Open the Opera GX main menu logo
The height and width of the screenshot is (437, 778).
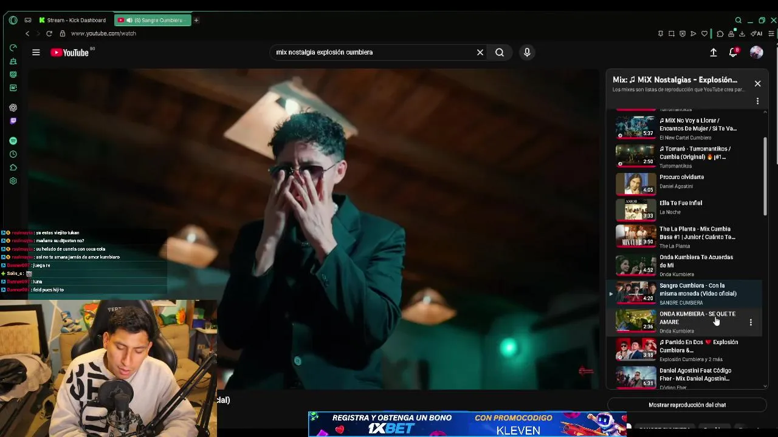[13, 20]
